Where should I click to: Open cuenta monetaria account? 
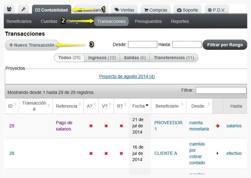point(199,126)
